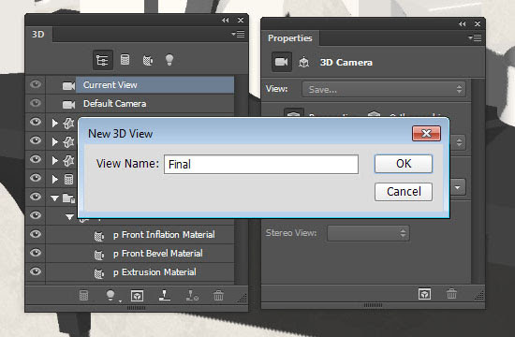Image resolution: width=515 pixels, height=337 pixels.
Task: Expand the third light item triangle
Action: tap(55, 161)
